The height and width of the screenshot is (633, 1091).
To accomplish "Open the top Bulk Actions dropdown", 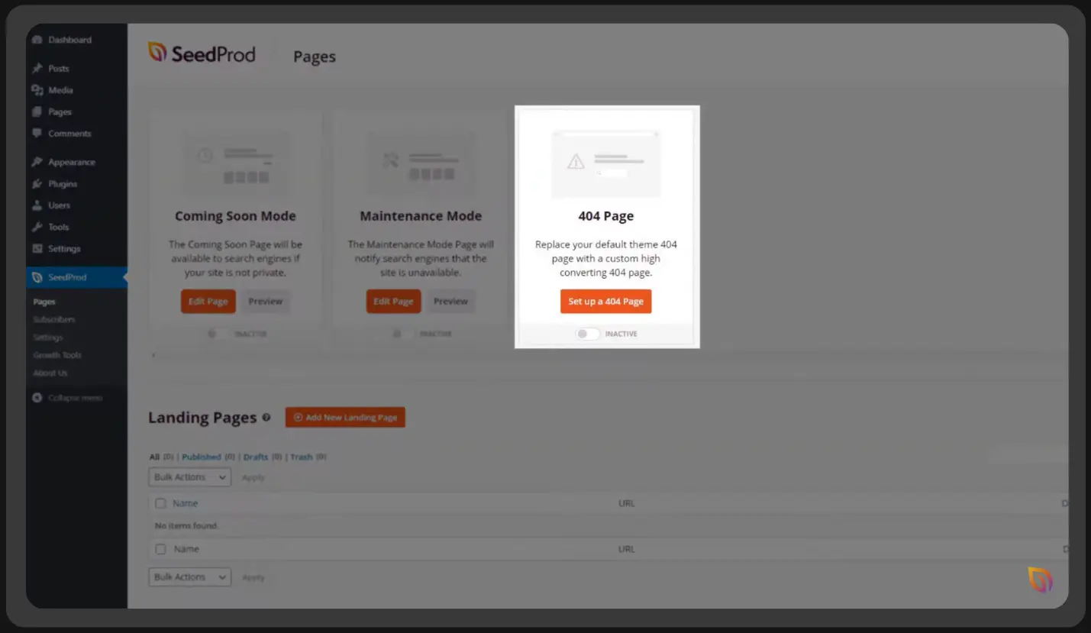I will (189, 477).
